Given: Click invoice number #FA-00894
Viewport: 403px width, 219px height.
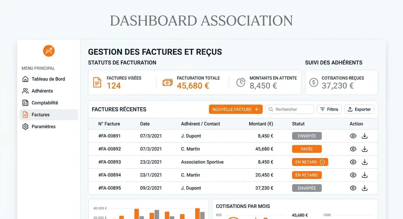Looking at the screenshot, I should 110,175.
